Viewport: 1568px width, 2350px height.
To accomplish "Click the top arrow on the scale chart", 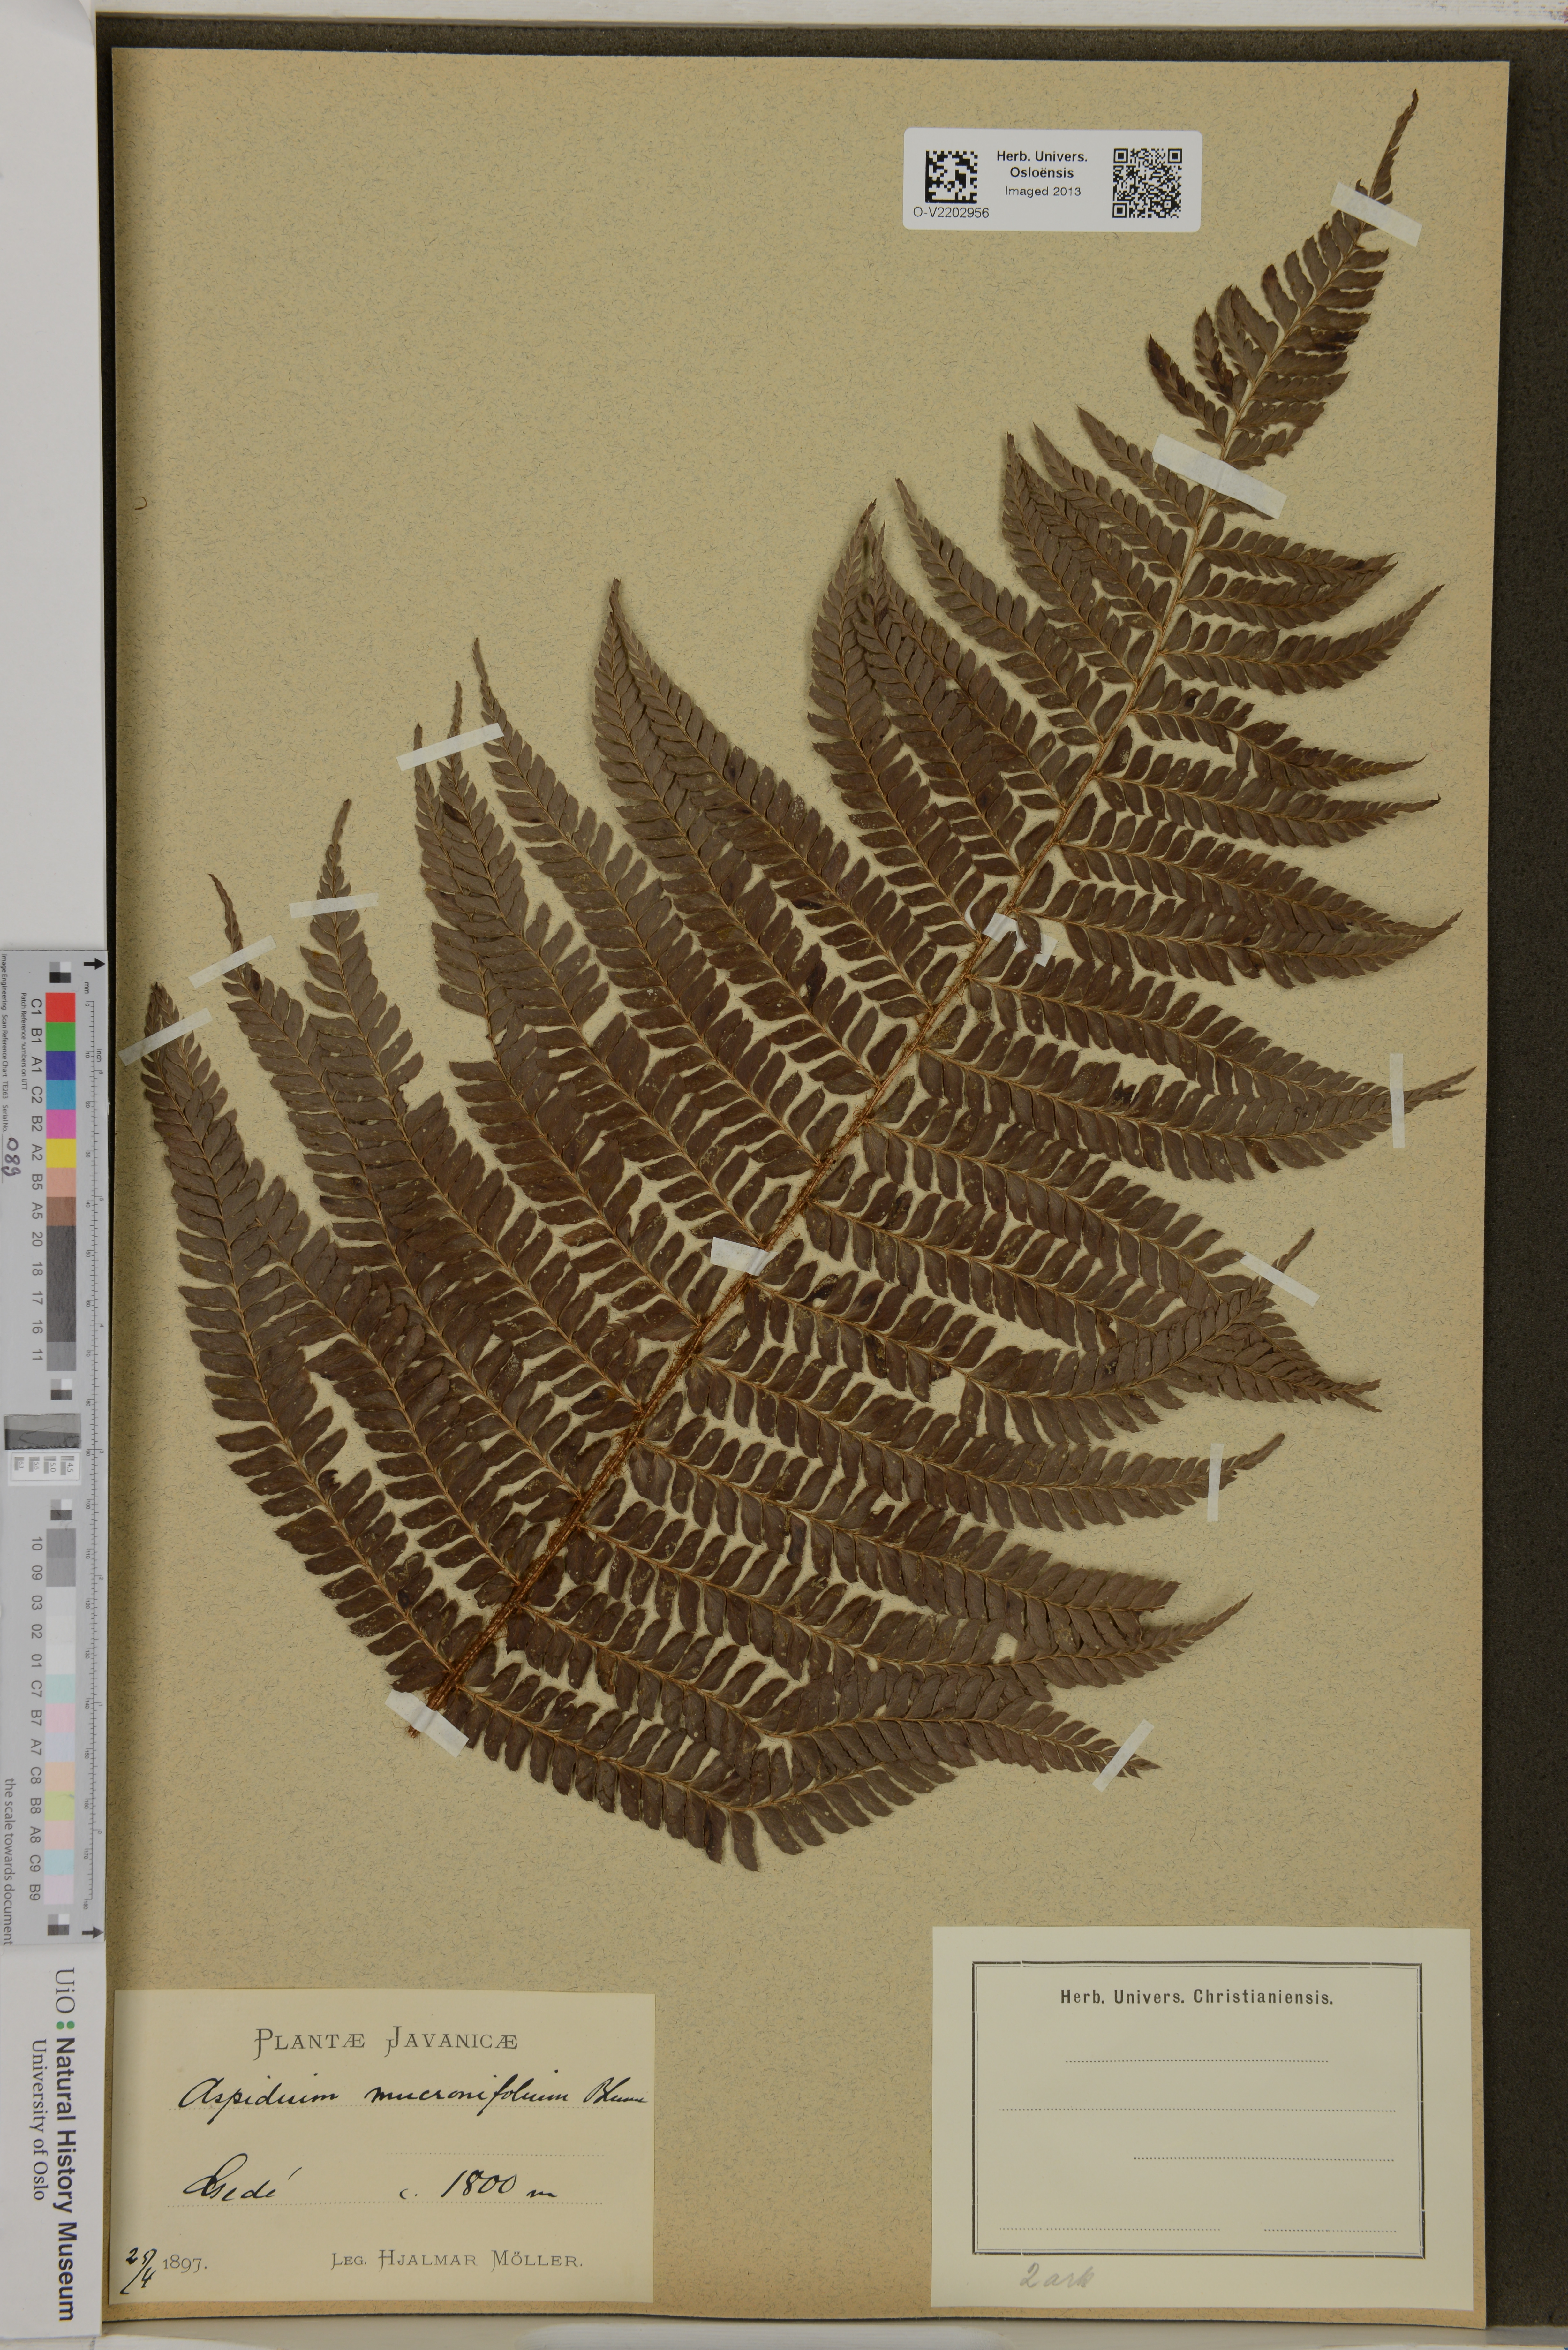I will [x=94, y=964].
